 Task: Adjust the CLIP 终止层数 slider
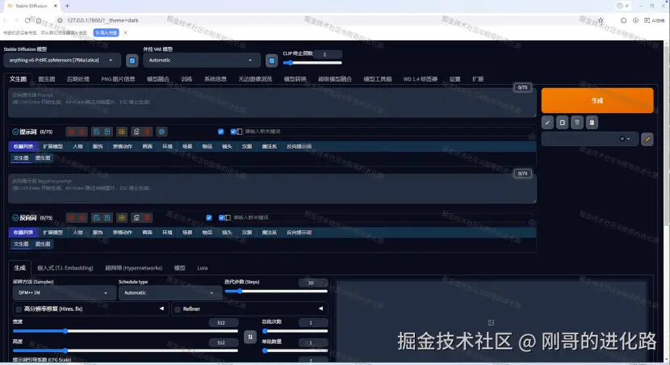coord(312,63)
